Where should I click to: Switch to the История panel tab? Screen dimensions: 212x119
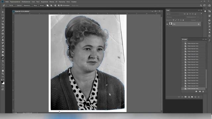(x=185, y=39)
